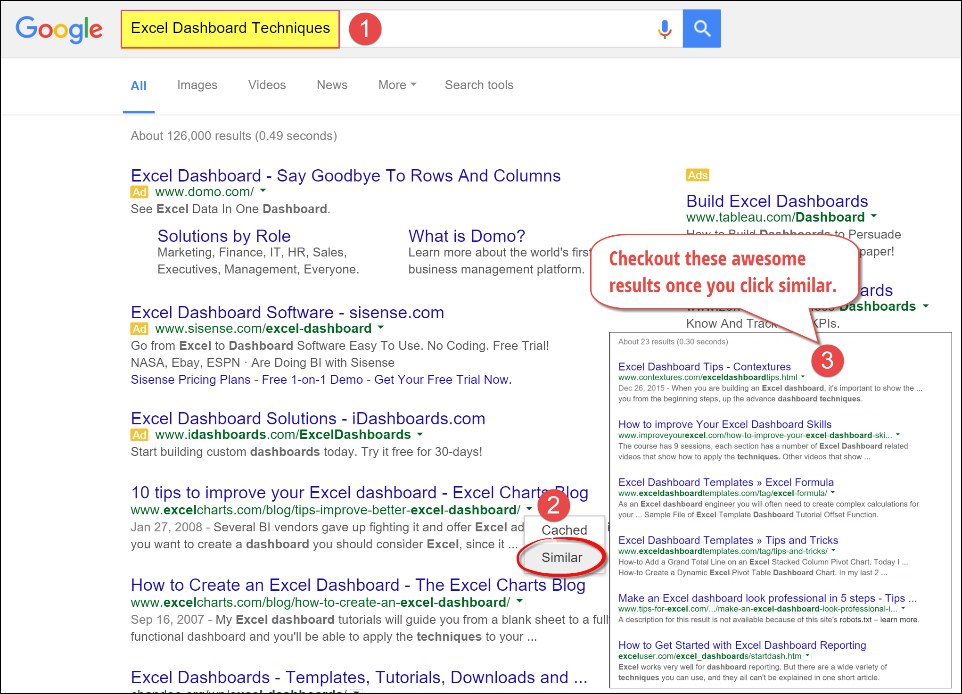Switch to the News tab
Viewport: 962px width, 694px height.
coord(332,85)
